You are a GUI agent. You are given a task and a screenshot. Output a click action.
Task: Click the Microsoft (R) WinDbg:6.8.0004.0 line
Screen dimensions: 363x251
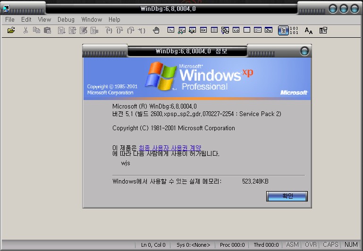click(x=154, y=107)
